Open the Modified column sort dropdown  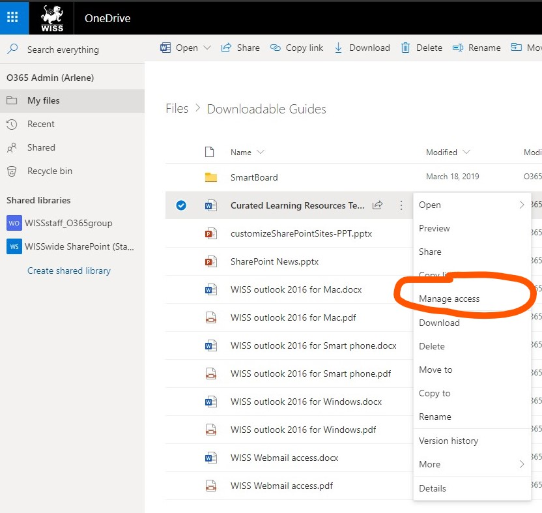tap(466, 152)
